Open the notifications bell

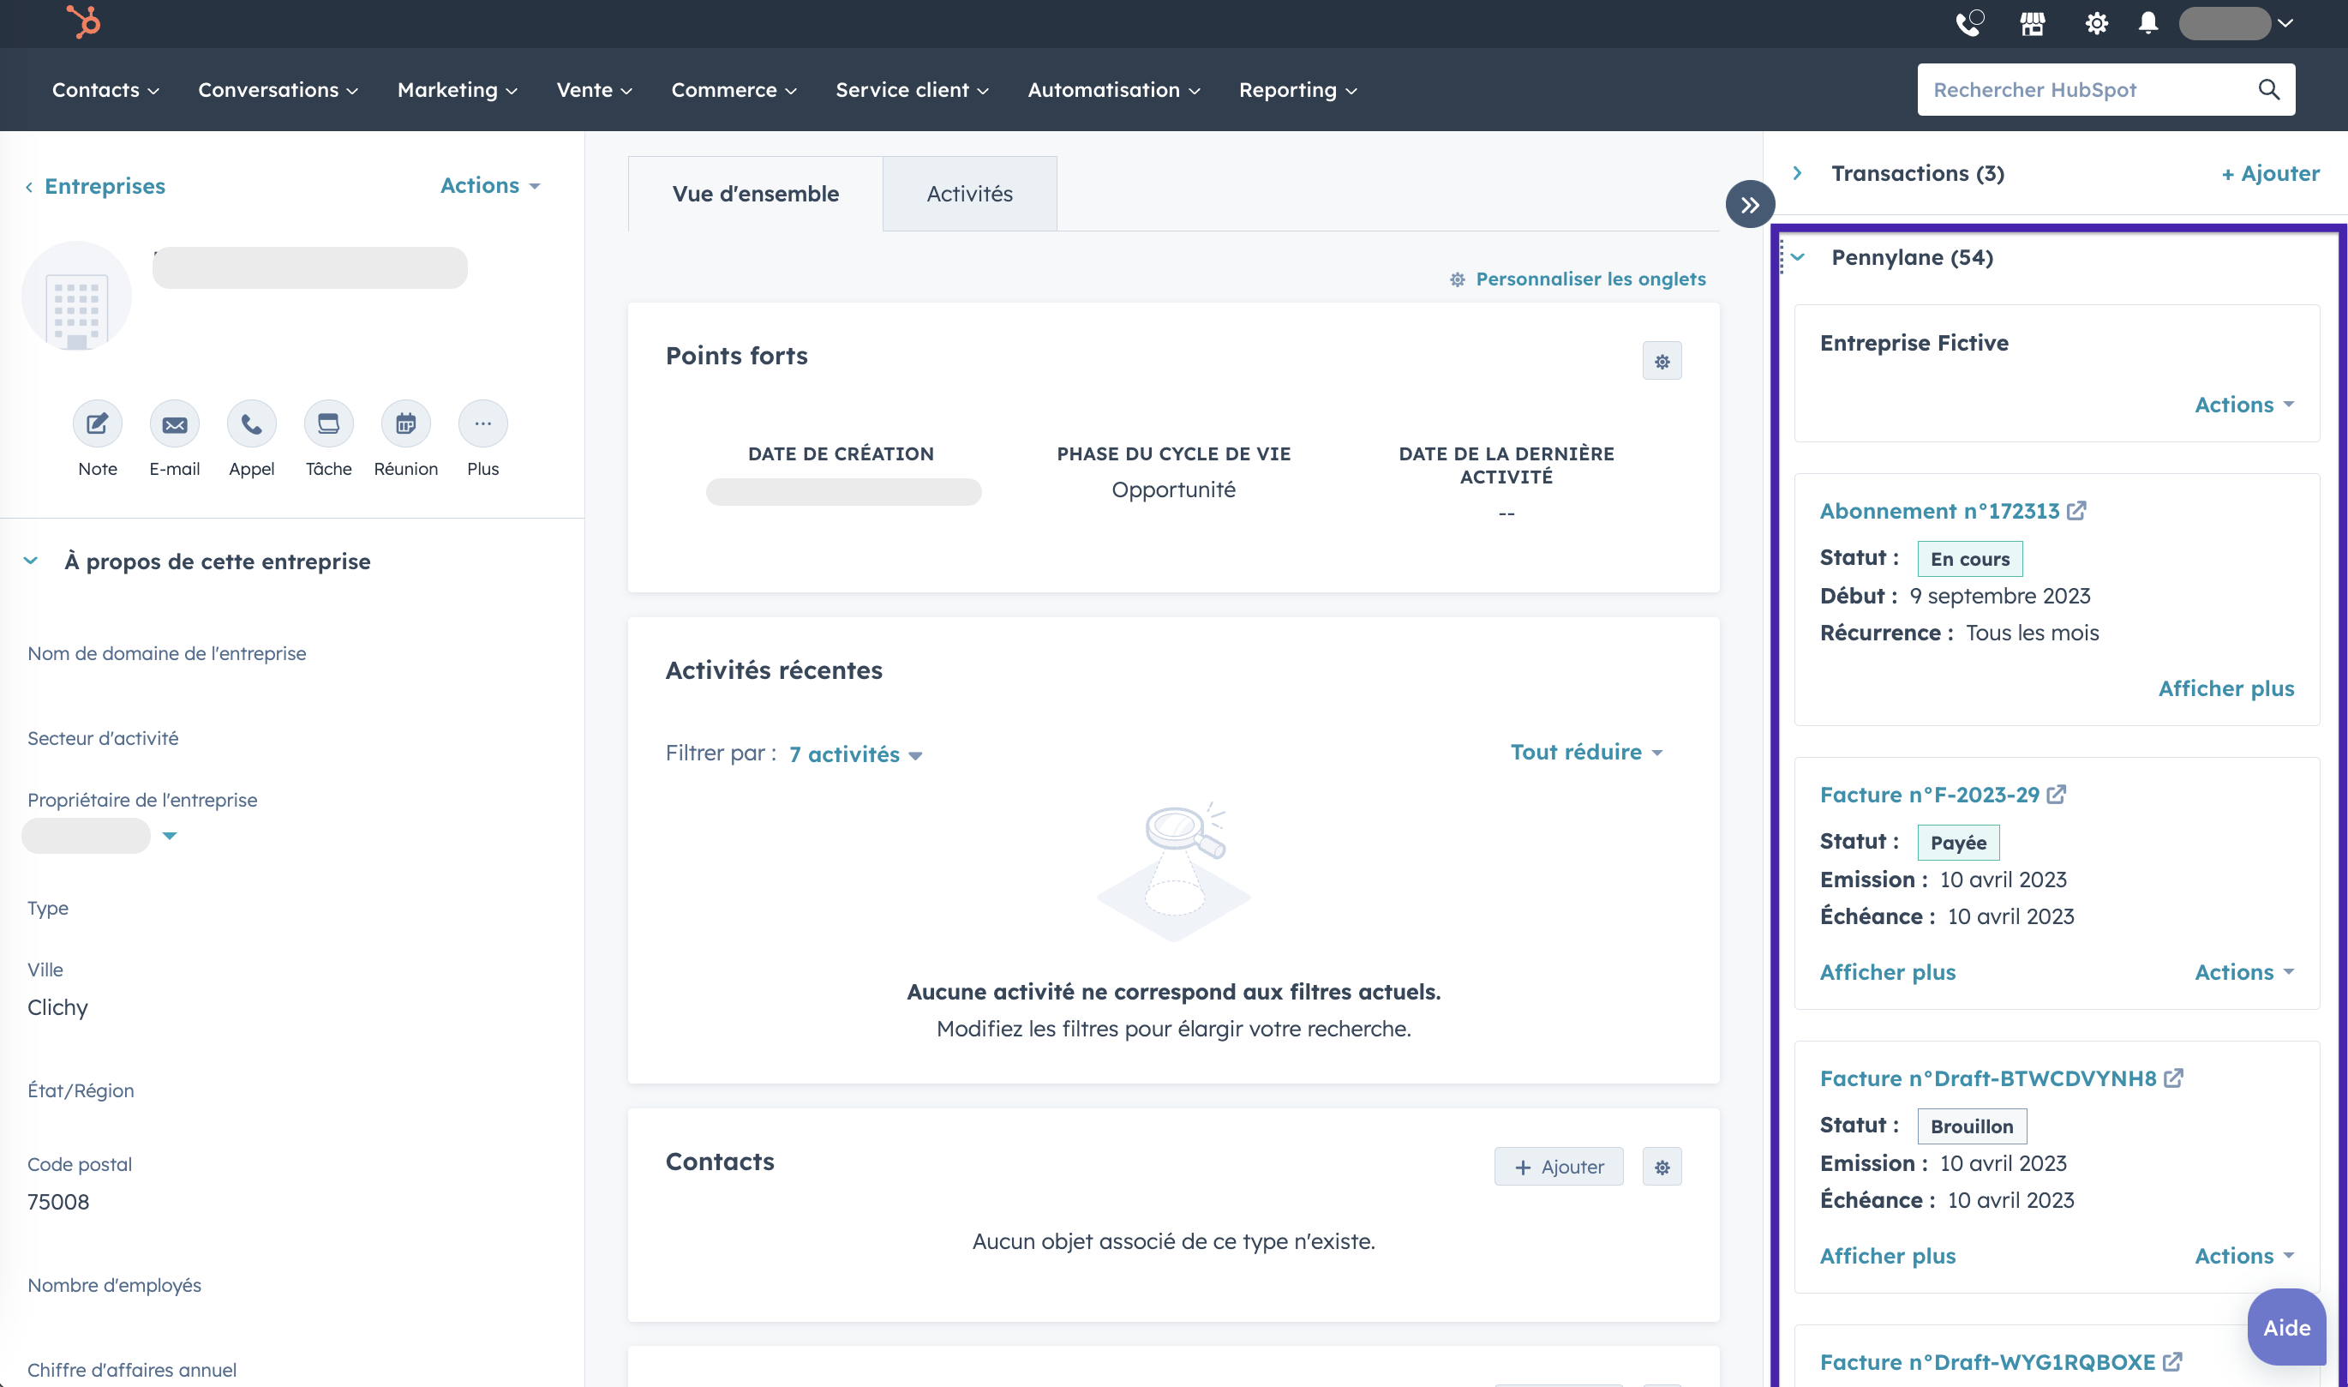(x=2148, y=23)
